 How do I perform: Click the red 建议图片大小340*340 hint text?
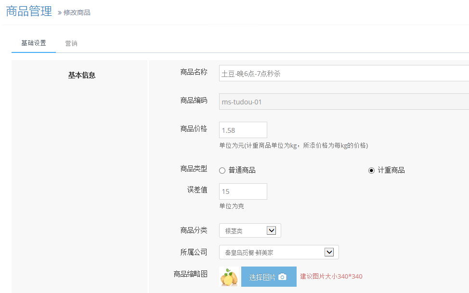click(x=331, y=276)
